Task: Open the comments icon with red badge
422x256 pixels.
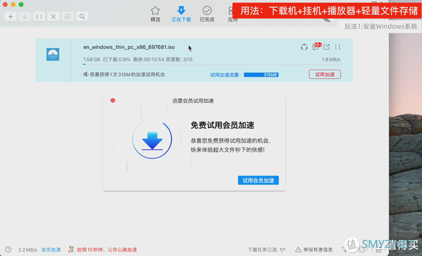Action: tap(316, 46)
